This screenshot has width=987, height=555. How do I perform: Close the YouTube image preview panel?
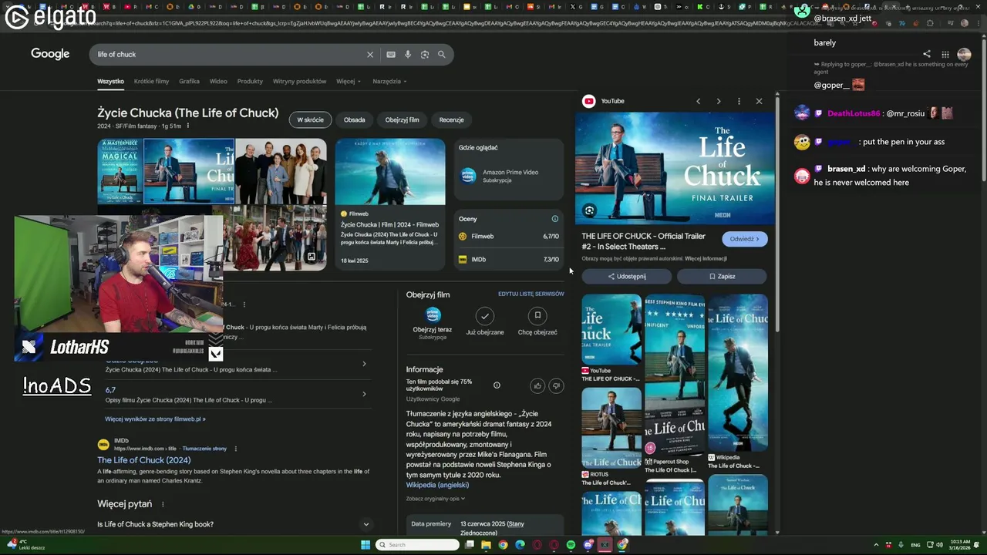(x=759, y=101)
